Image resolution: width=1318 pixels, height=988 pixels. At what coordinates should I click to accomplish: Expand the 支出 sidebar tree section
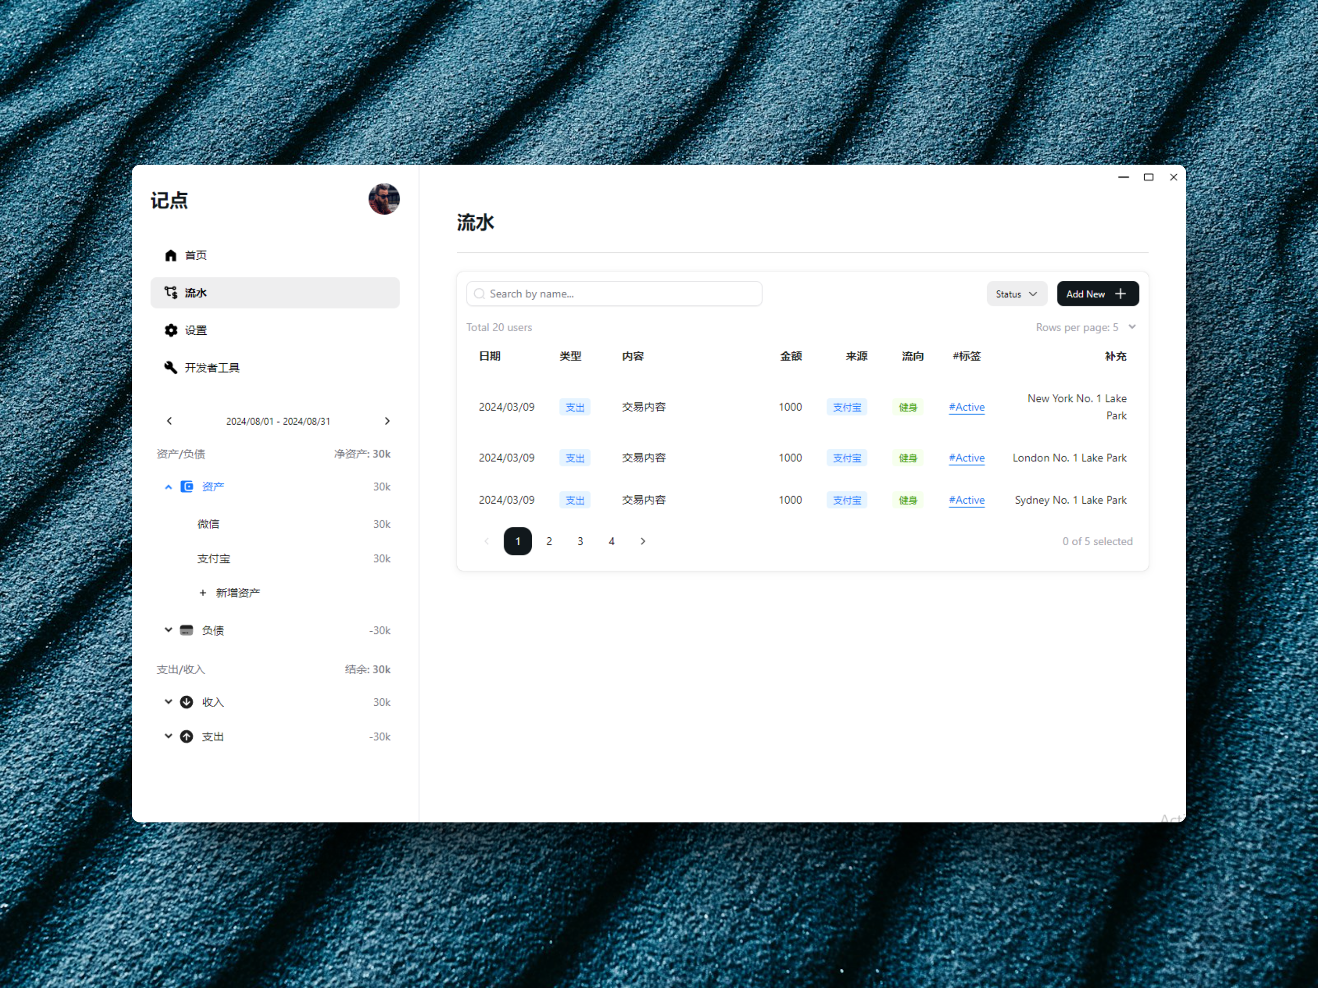tap(168, 737)
